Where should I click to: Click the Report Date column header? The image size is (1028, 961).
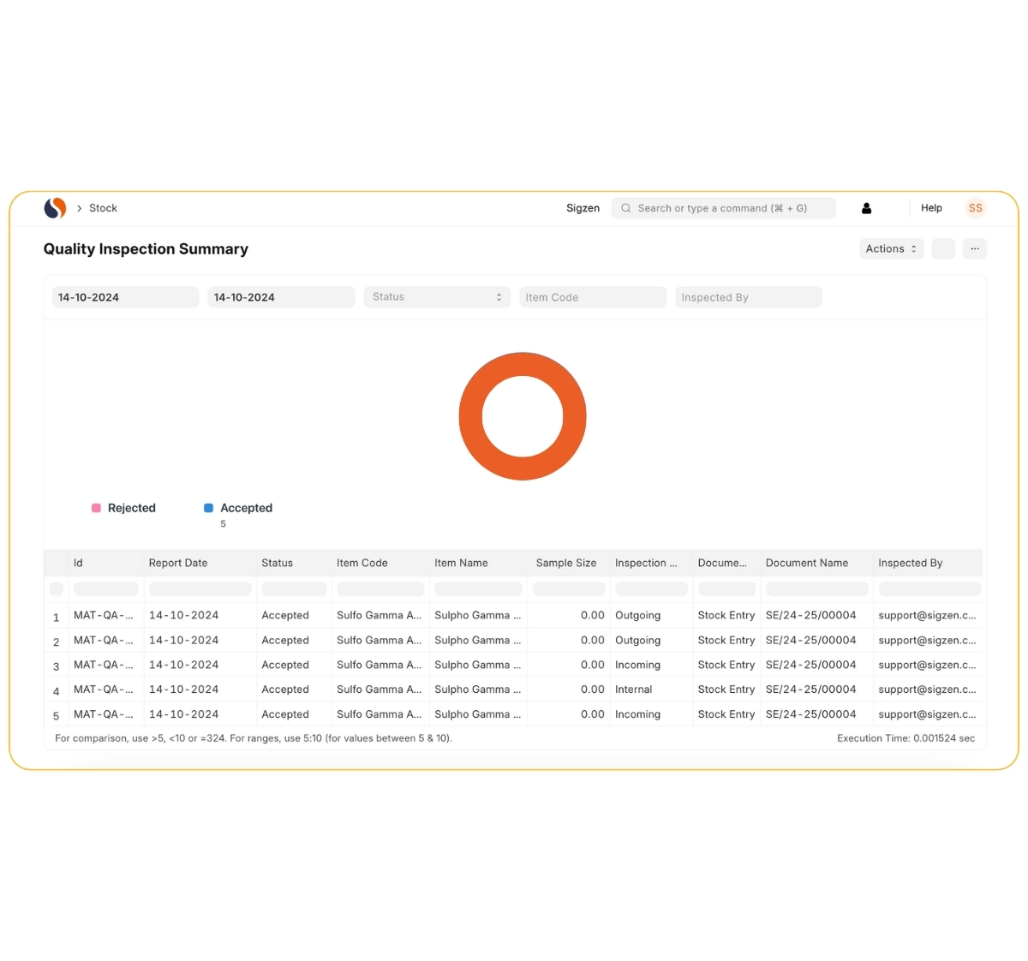click(x=178, y=563)
